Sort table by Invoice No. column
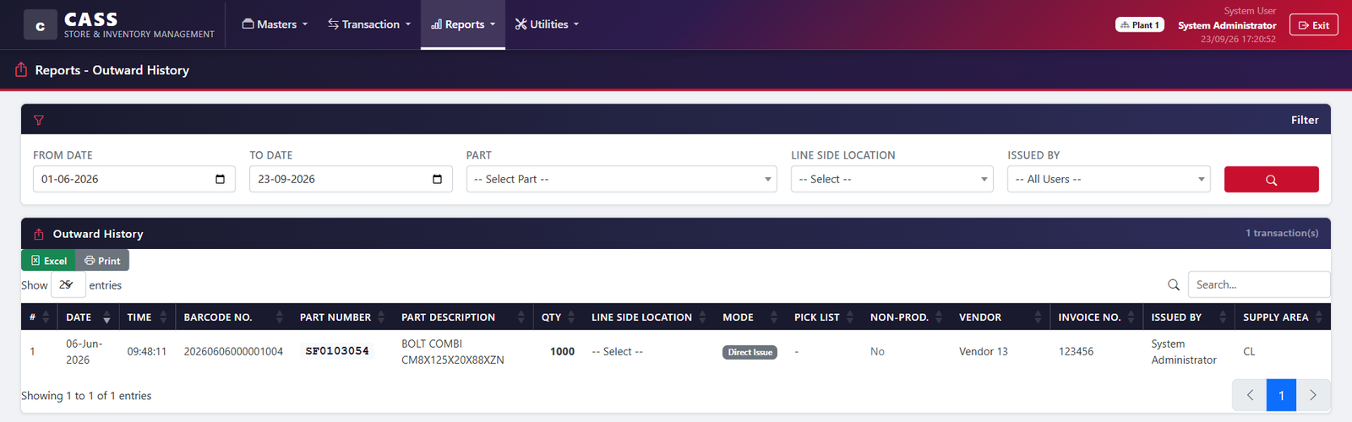 1096,316
